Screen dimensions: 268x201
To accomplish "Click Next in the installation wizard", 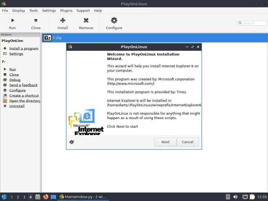I will pos(165,142).
